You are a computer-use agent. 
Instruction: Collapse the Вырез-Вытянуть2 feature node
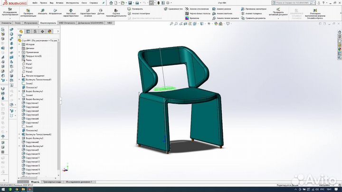click(x=19, y=99)
